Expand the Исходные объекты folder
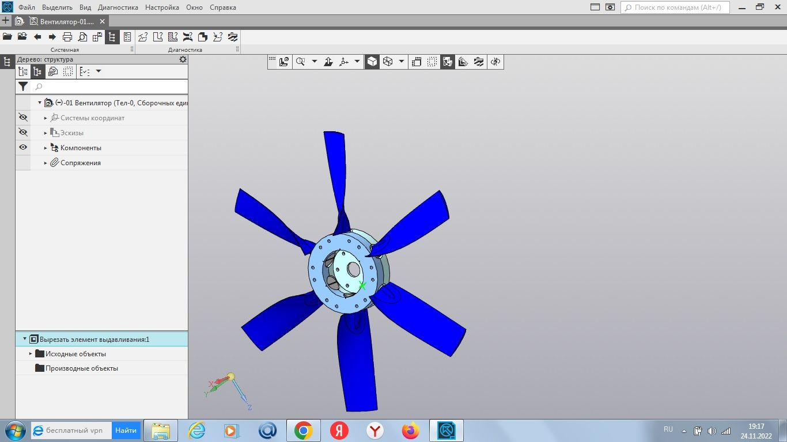This screenshot has width=787, height=442. (31, 354)
